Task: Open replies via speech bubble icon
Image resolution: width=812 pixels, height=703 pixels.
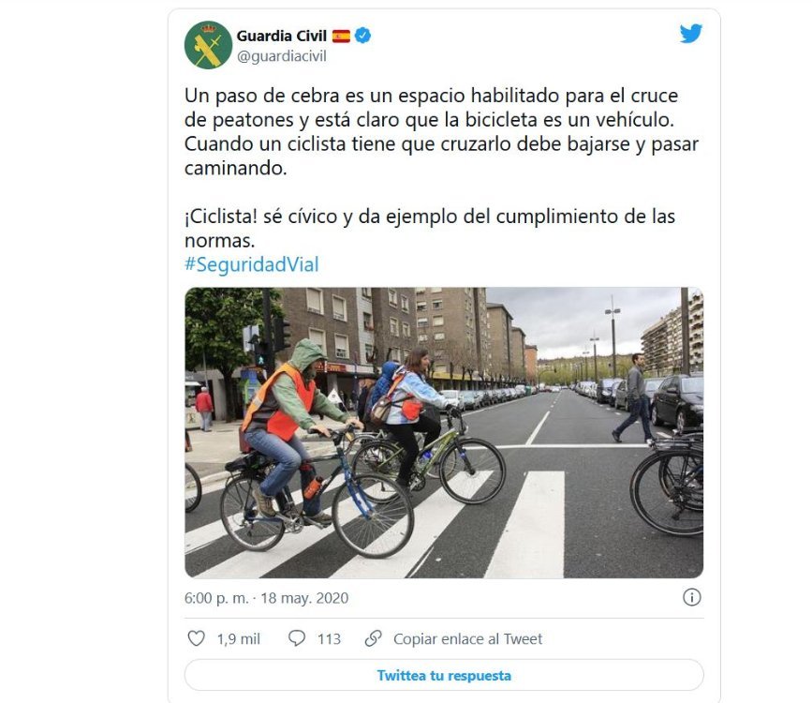Action: click(x=297, y=638)
